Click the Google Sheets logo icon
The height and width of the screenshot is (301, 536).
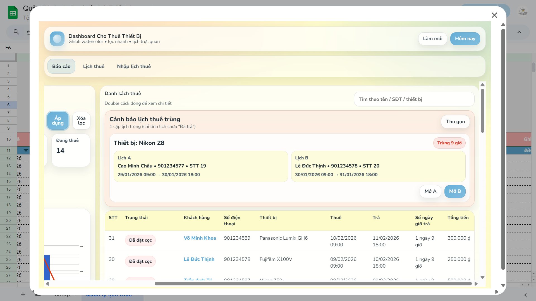(x=13, y=13)
